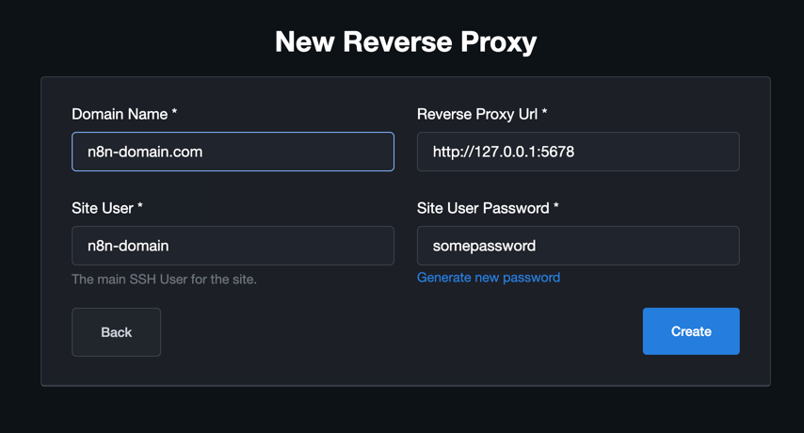804x433 pixels.
Task: Click into the Reverse Proxy Url field
Action: (578, 152)
